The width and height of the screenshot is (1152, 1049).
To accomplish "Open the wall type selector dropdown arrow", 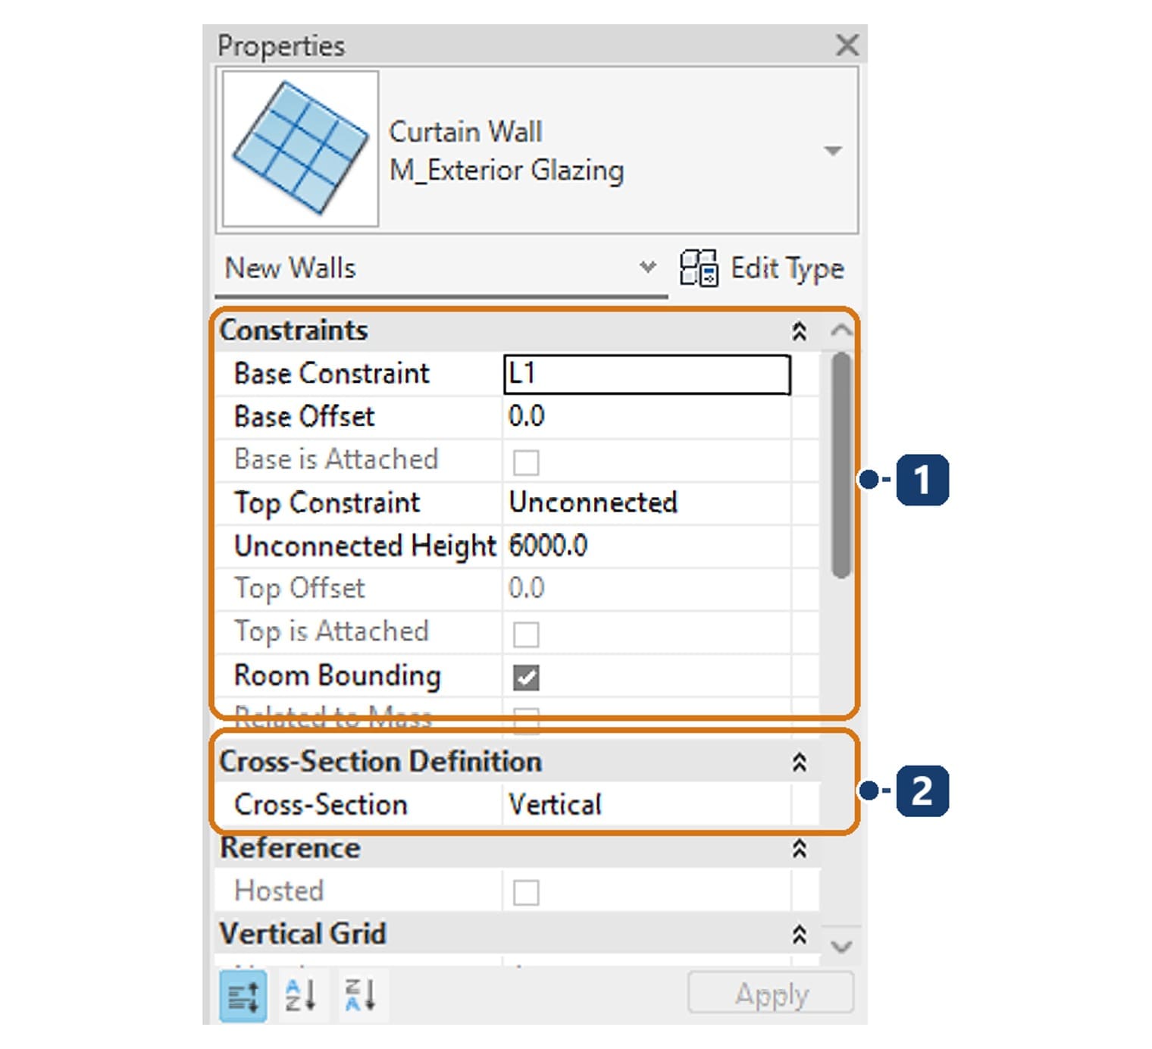I will [833, 151].
